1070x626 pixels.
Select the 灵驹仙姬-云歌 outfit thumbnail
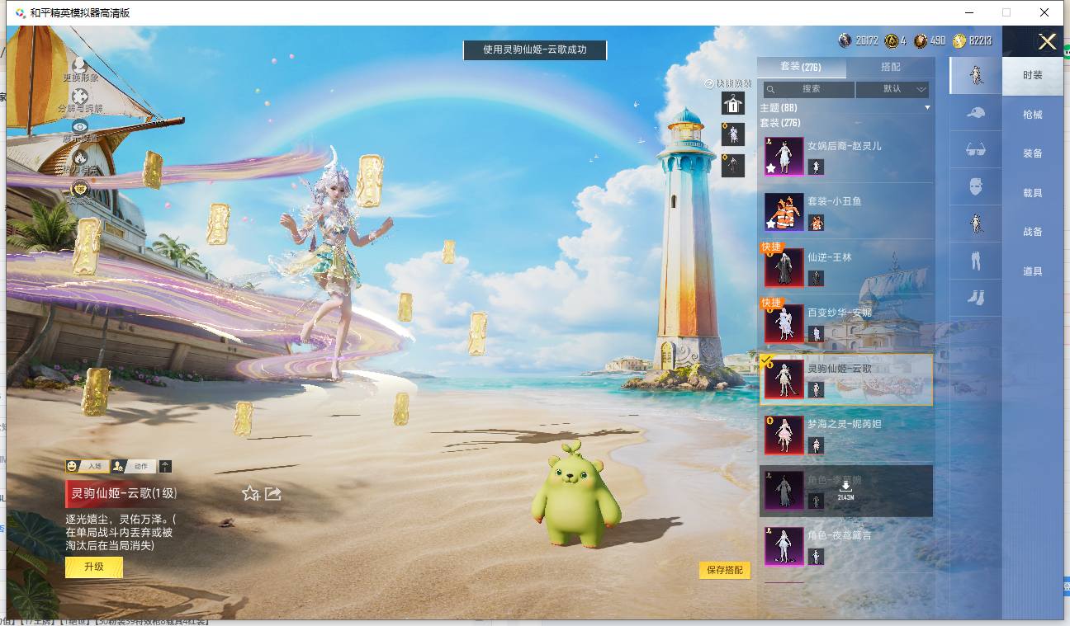tap(784, 379)
